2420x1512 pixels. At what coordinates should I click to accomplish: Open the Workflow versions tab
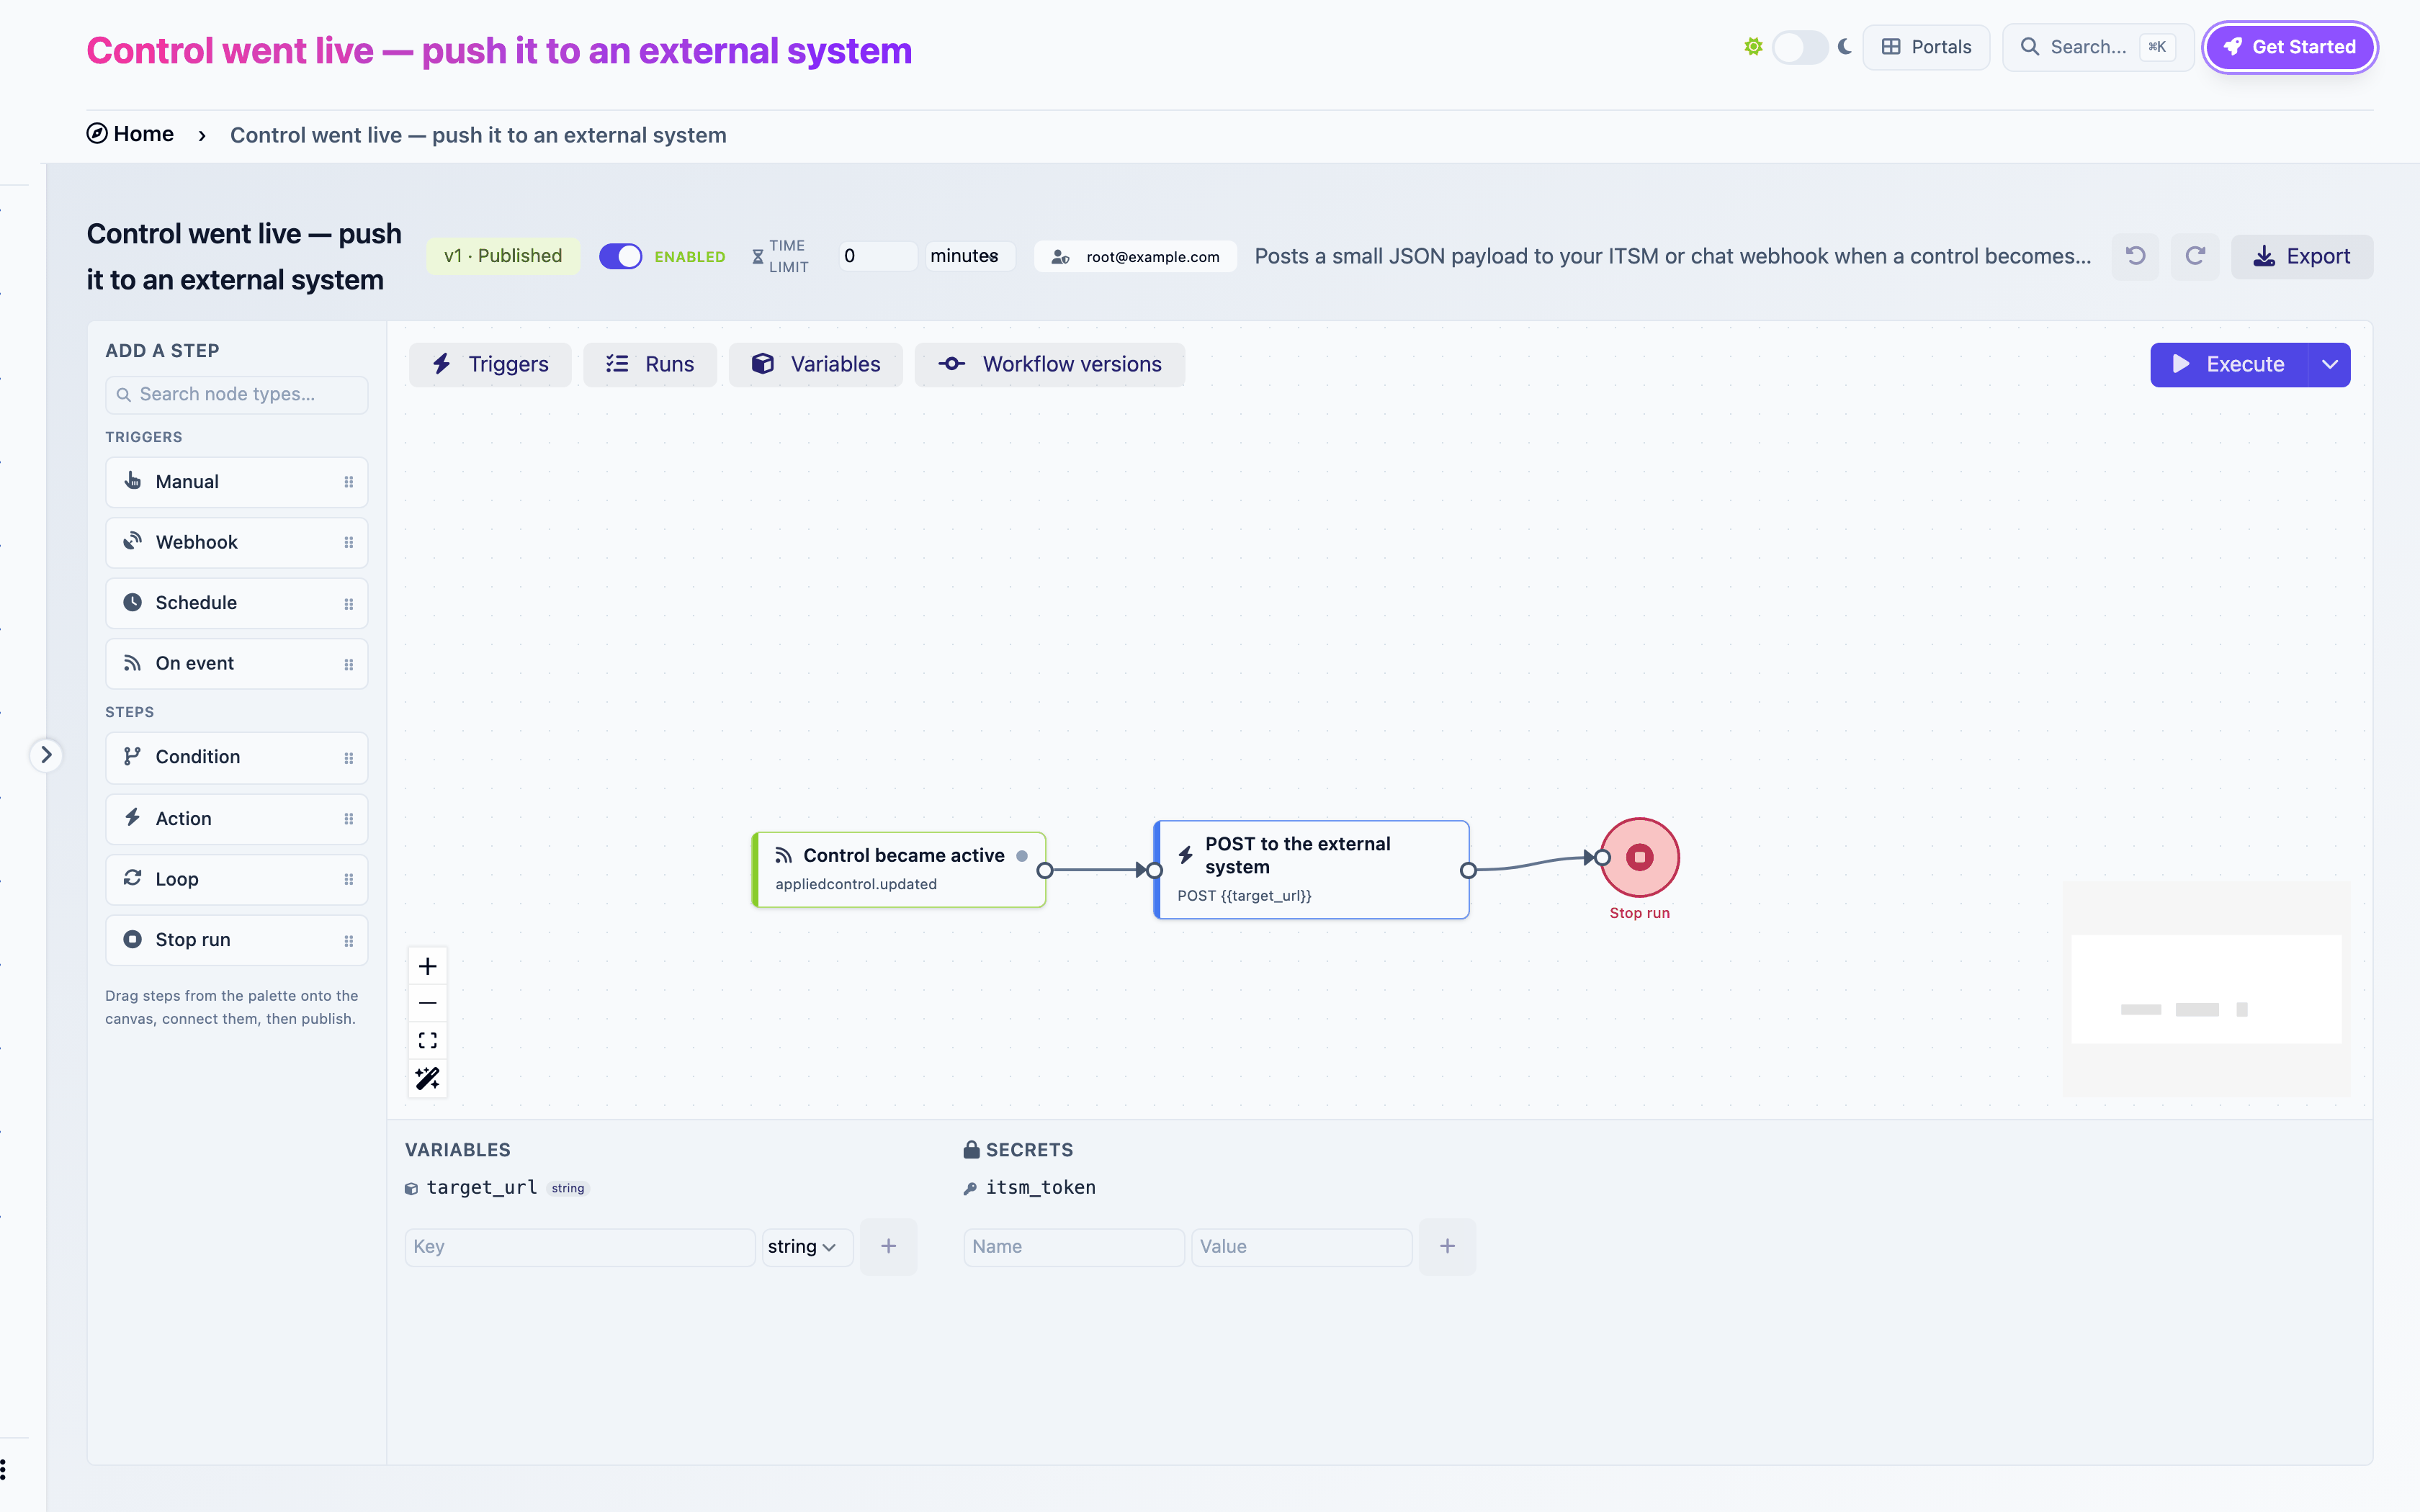(x=1050, y=365)
